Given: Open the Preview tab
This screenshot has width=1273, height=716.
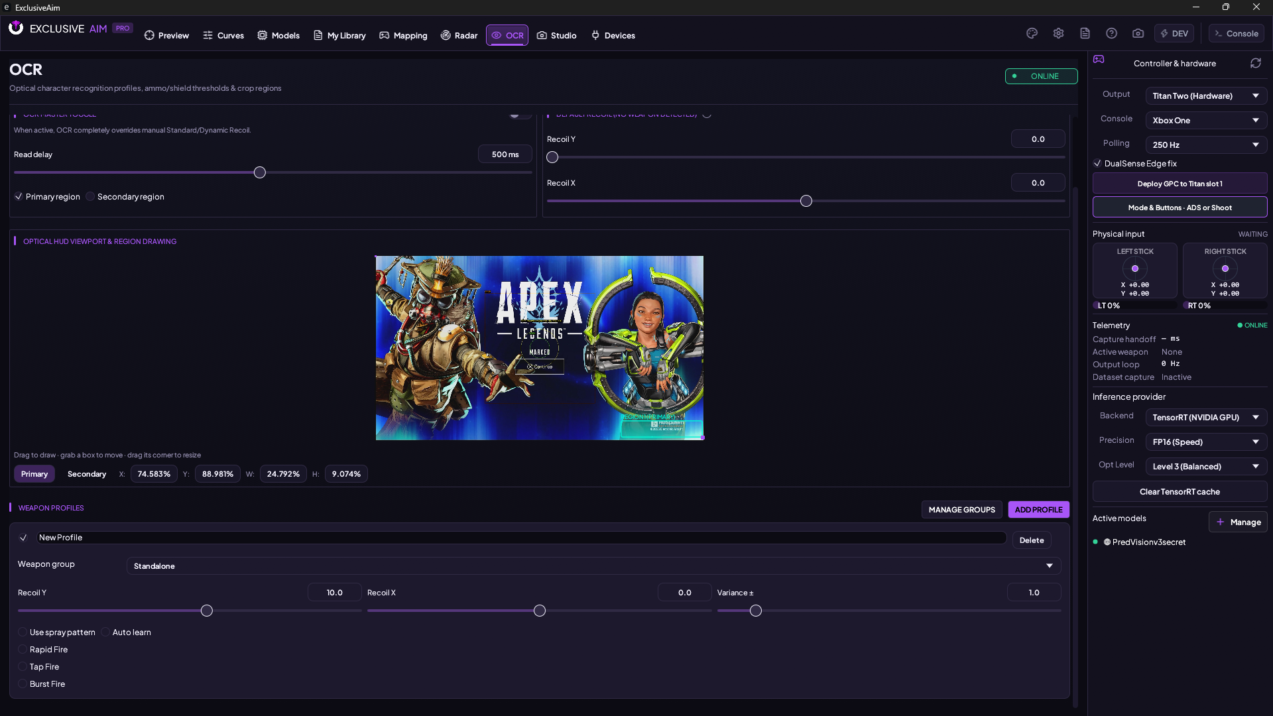Looking at the screenshot, I should 166,35.
